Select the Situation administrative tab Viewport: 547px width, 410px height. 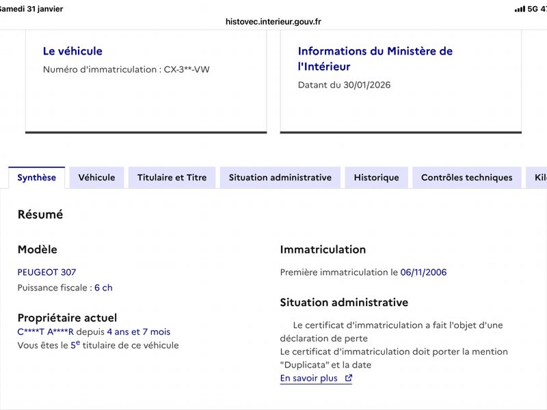280,178
